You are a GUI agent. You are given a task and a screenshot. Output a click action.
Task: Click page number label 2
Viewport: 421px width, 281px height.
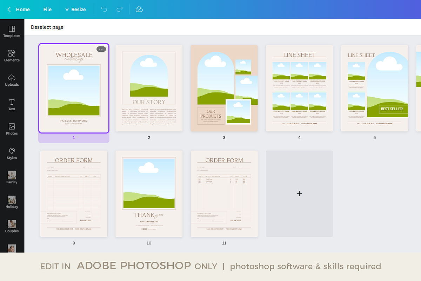click(x=149, y=138)
